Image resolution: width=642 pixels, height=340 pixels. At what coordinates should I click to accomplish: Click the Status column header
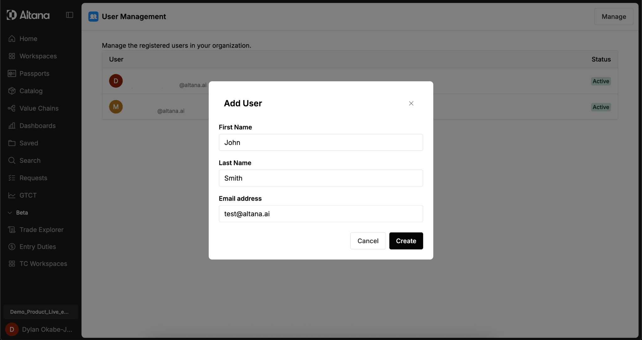pyautogui.click(x=601, y=59)
